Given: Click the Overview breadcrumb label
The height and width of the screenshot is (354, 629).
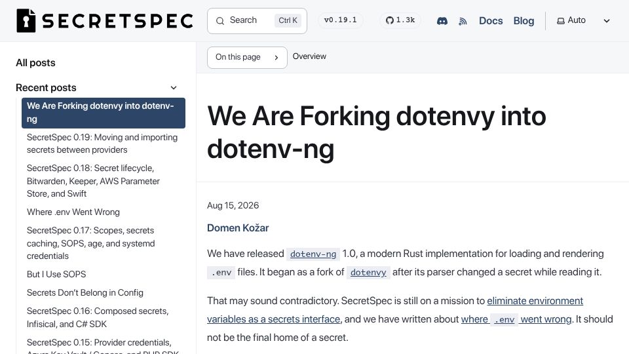Looking at the screenshot, I should tap(309, 56).
